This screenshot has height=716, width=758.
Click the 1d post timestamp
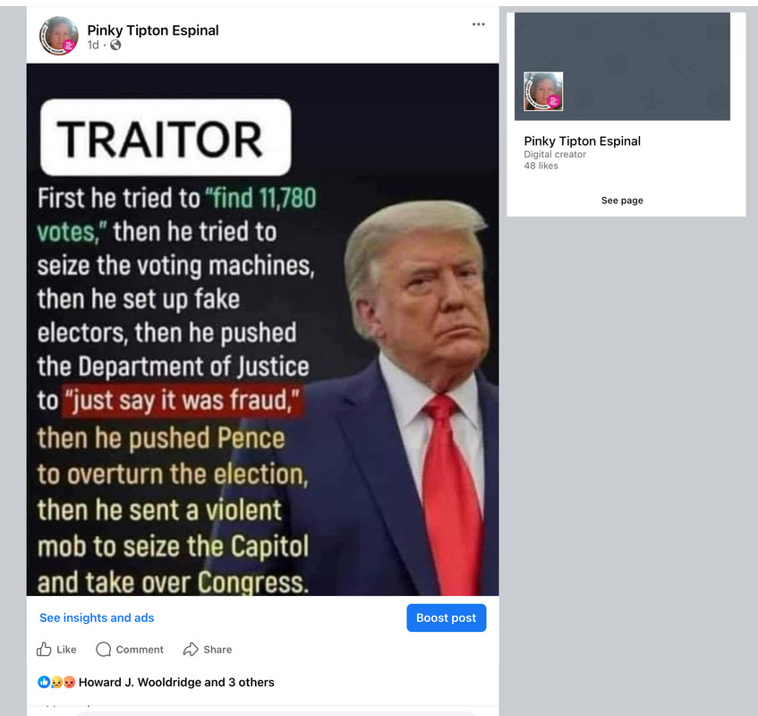(93, 45)
